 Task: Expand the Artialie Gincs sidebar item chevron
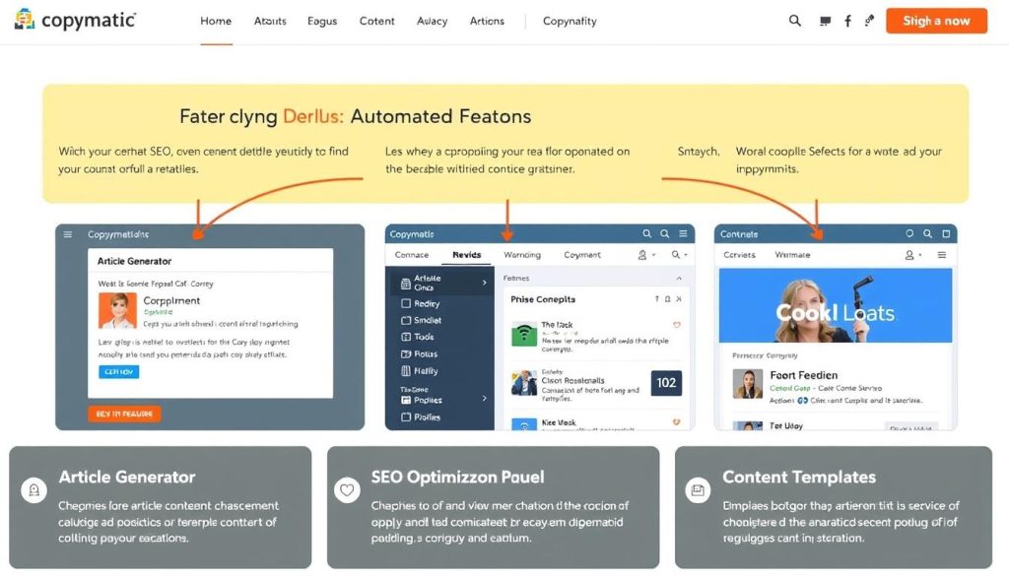click(484, 284)
